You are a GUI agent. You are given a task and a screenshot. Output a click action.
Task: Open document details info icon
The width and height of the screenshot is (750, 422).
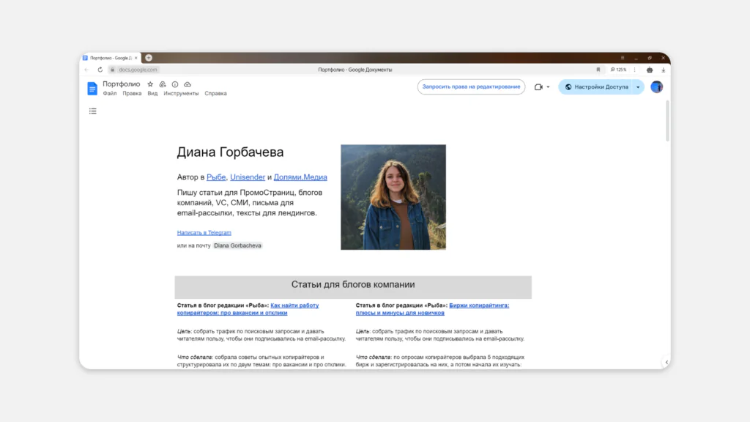point(175,84)
